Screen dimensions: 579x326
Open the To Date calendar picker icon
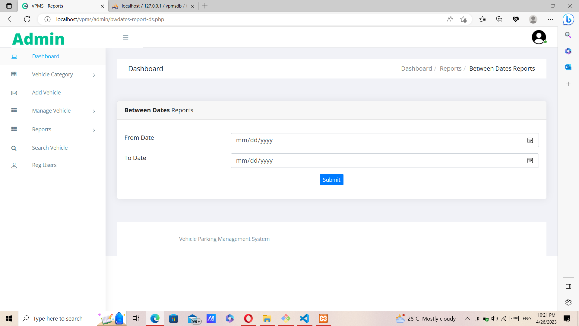[530, 160]
